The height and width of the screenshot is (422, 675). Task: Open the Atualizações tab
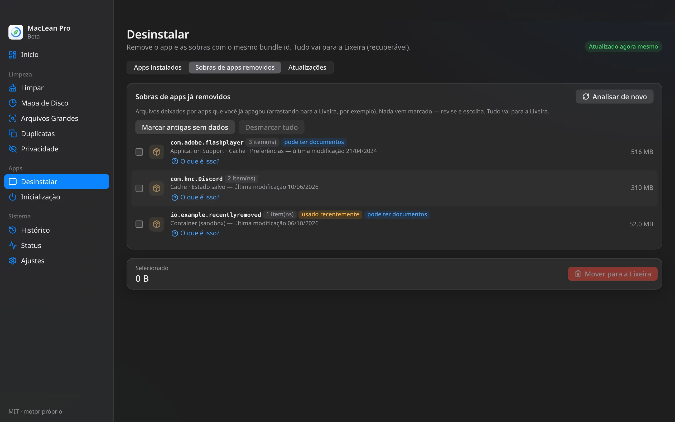coord(307,68)
